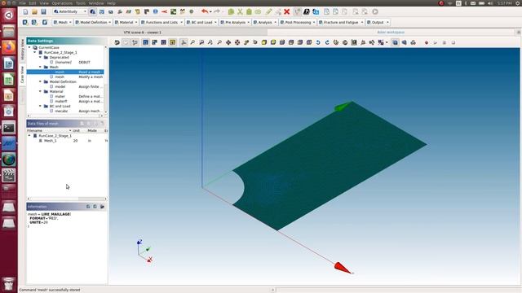Toggle the checkbox beside the model command
Screen dimensions: 522x293
[51, 86]
